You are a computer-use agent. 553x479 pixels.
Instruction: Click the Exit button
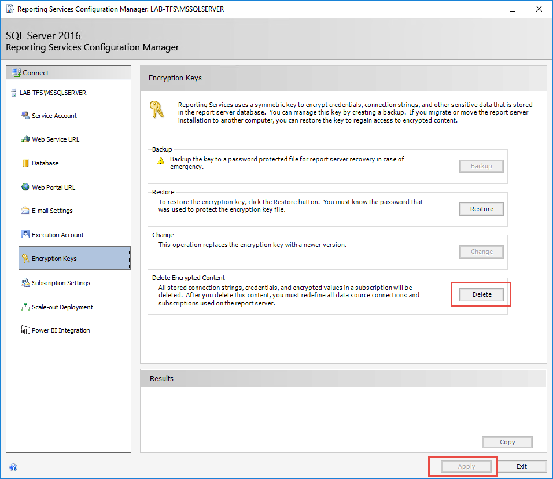coord(522,466)
